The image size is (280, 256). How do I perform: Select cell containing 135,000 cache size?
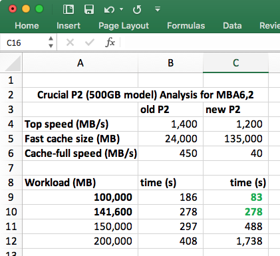pos(236,139)
